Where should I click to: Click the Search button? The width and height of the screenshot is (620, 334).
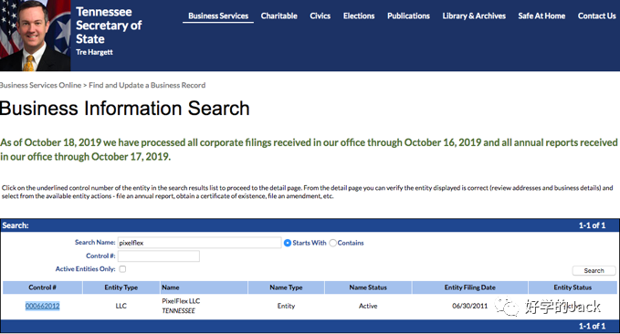tap(594, 270)
